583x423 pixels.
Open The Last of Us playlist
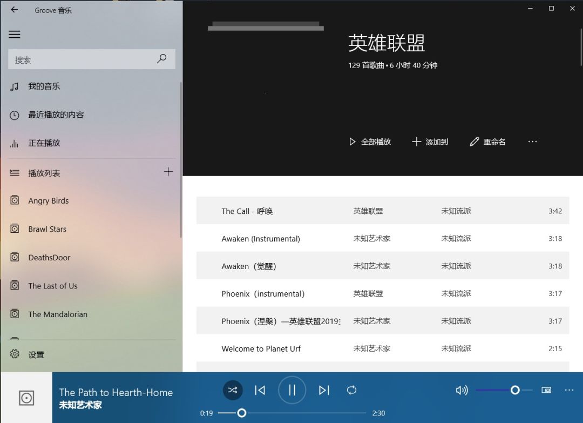(91, 286)
